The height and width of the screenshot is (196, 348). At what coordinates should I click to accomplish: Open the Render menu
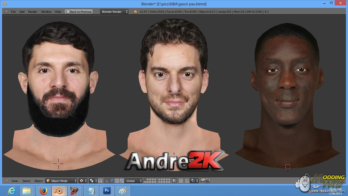coord(32,12)
